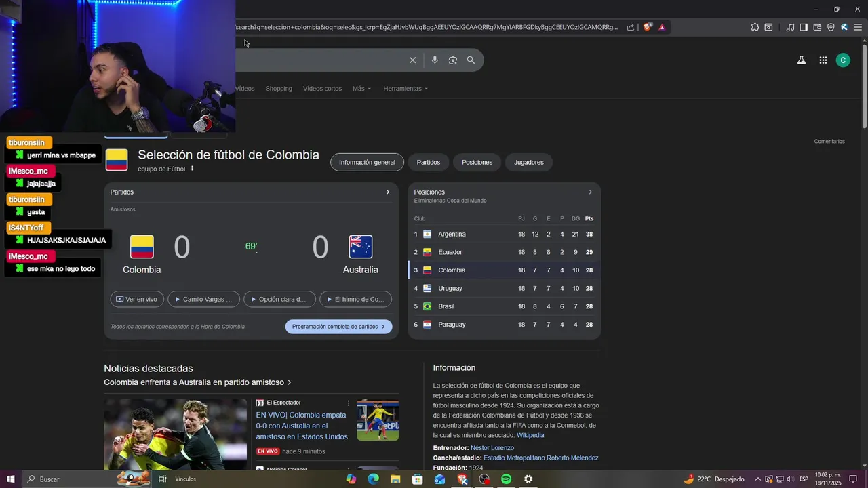Screen dimensions: 868x488
Task: Open Brave Rewards triangle icon
Action: click(662, 27)
